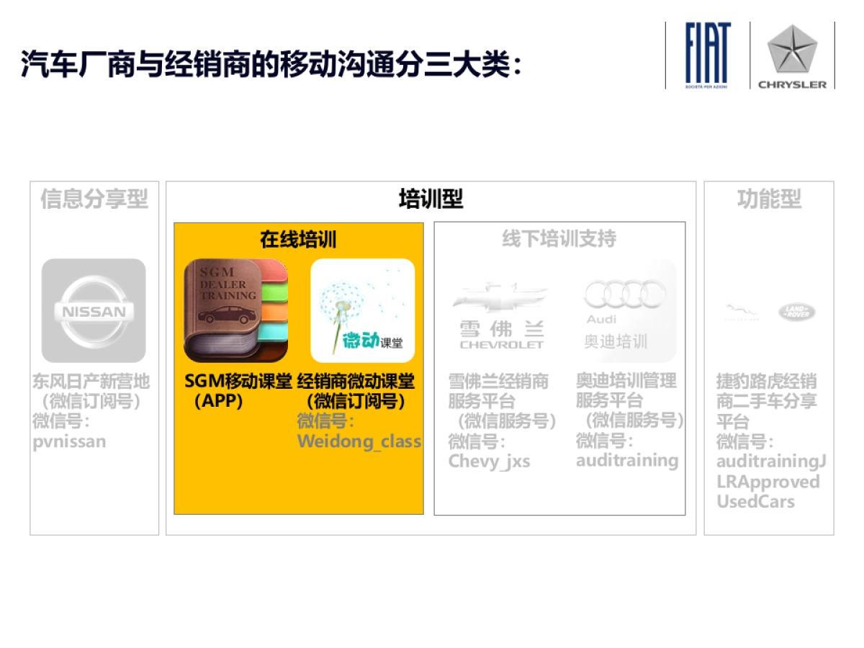Select the 功能型 category heading

point(768,199)
